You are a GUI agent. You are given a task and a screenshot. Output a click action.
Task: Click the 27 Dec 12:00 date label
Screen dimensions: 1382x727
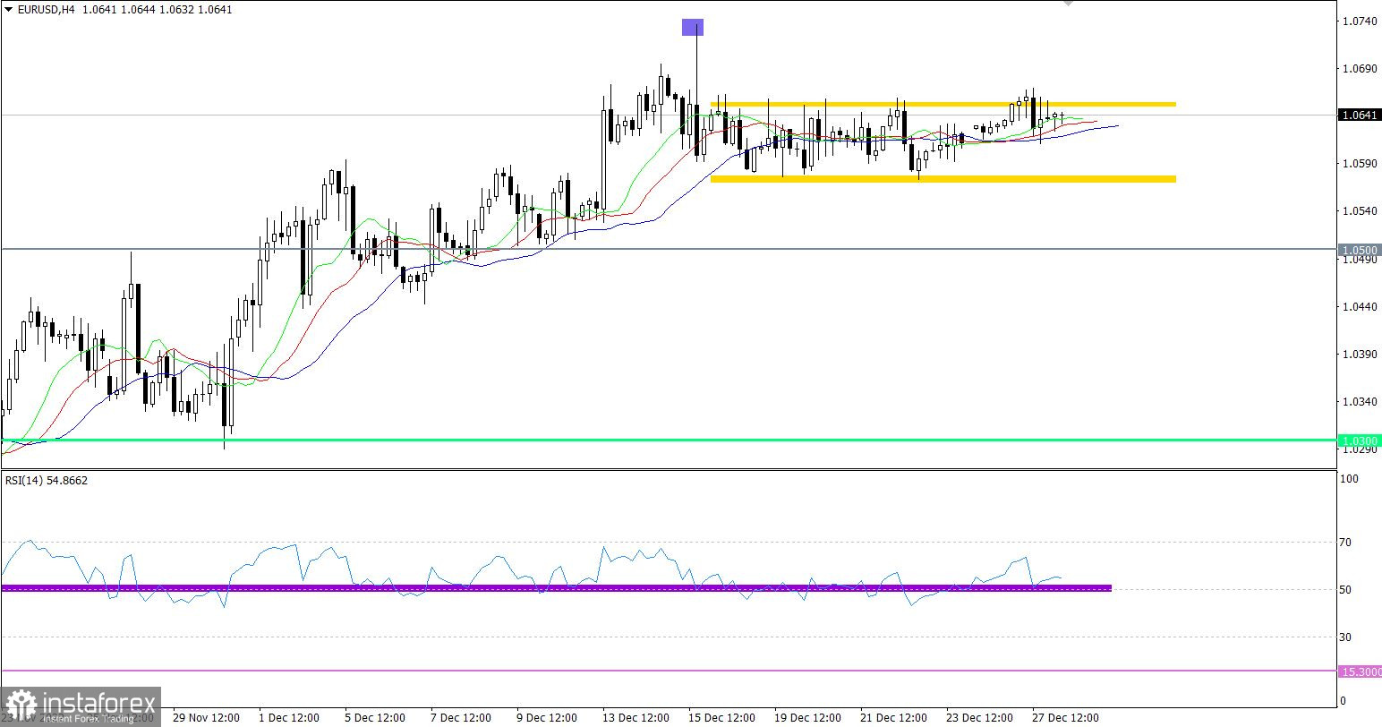pos(1065,718)
